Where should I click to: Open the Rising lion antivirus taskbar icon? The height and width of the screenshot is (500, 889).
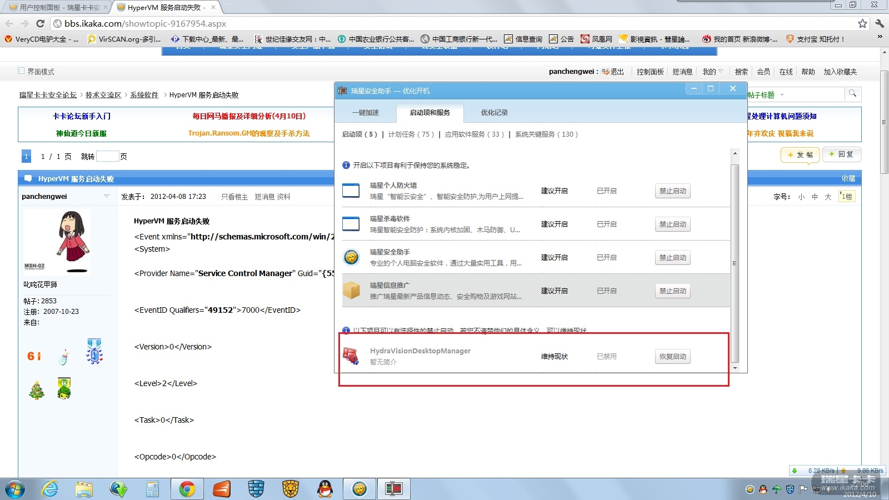[290, 489]
